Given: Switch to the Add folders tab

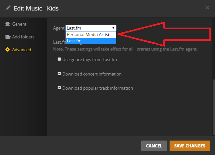Looking at the screenshot, I should tap(23, 37).
